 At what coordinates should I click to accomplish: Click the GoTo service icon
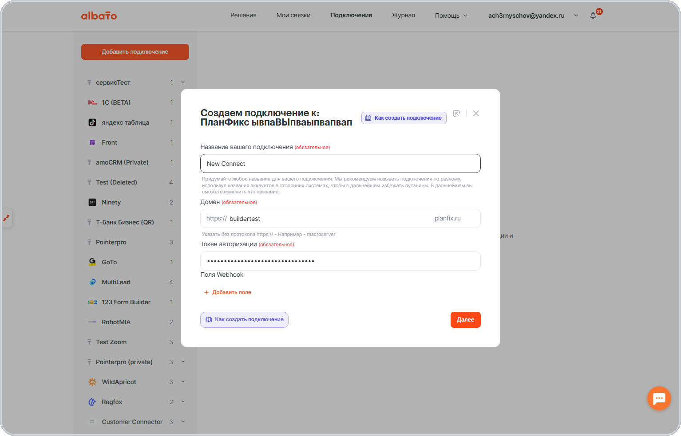click(x=92, y=262)
